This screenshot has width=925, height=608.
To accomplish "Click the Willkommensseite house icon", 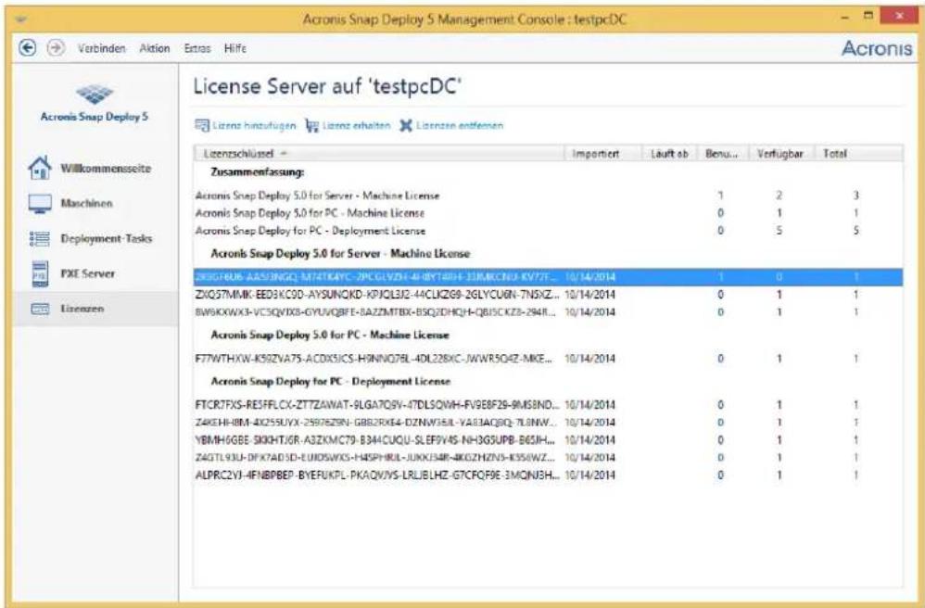I will (40, 168).
